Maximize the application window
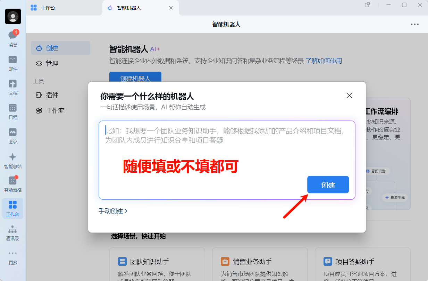428x281 pixels. (x=404, y=5)
